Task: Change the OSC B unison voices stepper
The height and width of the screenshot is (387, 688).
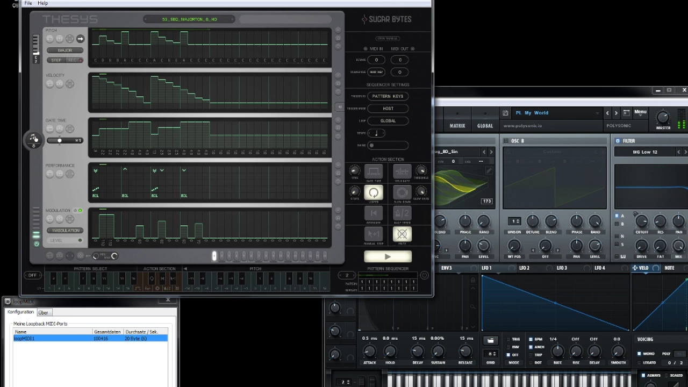Action: 514,221
